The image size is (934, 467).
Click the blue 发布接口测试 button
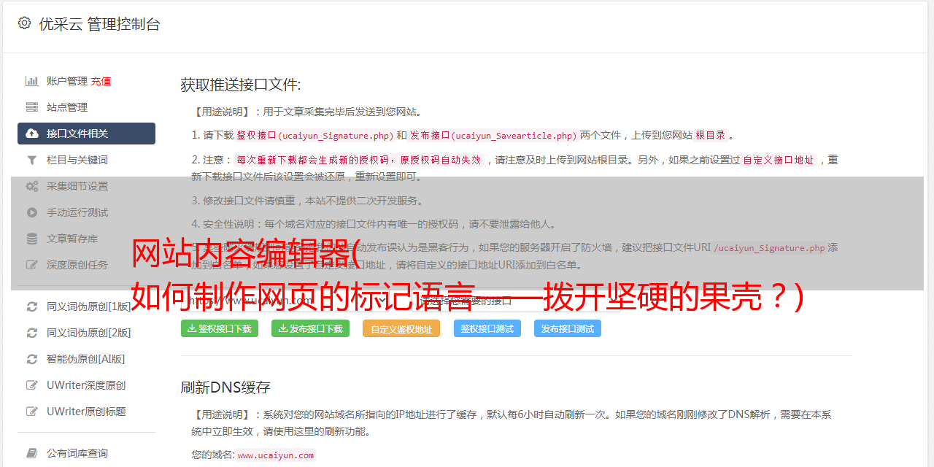tap(568, 328)
